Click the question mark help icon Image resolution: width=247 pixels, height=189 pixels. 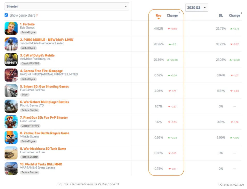[37, 16]
